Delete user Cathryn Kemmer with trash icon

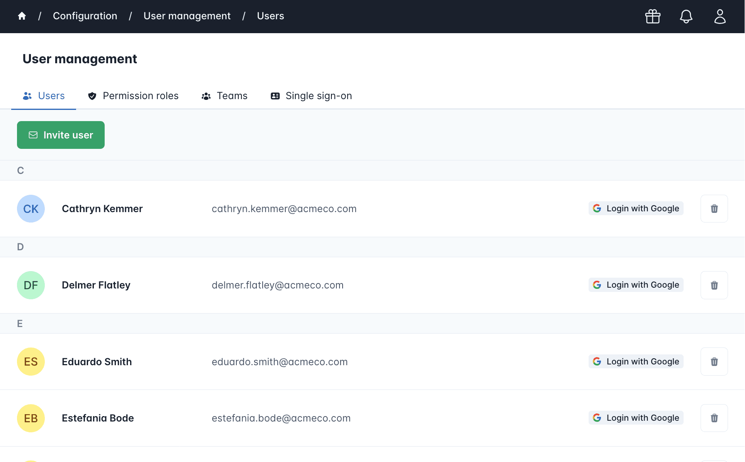pyautogui.click(x=714, y=209)
